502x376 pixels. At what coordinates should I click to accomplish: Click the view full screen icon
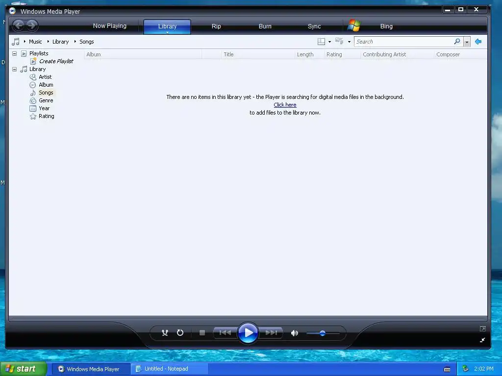click(483, 329)
